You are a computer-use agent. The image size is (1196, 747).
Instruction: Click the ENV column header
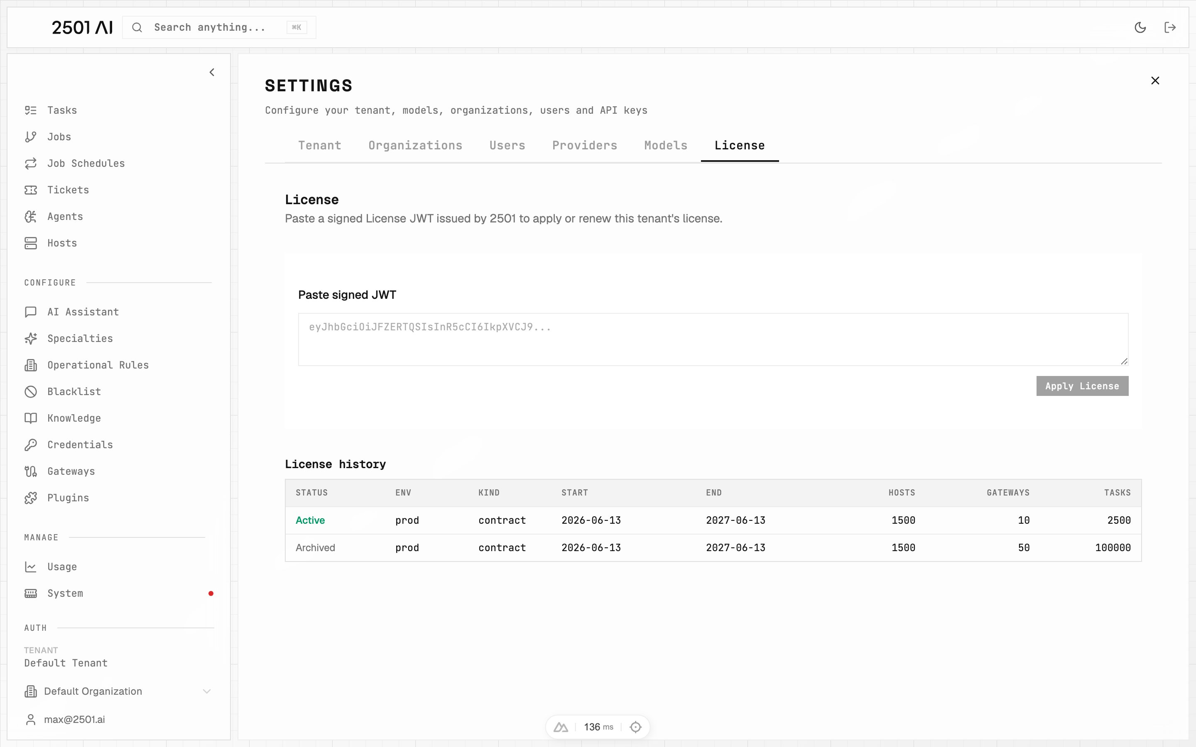[x=403, y=493]
